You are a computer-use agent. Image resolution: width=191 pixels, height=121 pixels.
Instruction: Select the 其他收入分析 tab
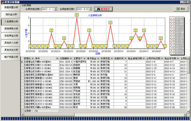[x=11, y=43]
